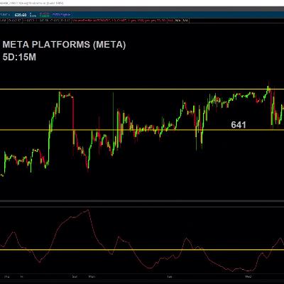Image resolution: width=284 pixels, height=284 pixels.
Task: Click the 5D:15M timeframe label
Action: (19, 57)
